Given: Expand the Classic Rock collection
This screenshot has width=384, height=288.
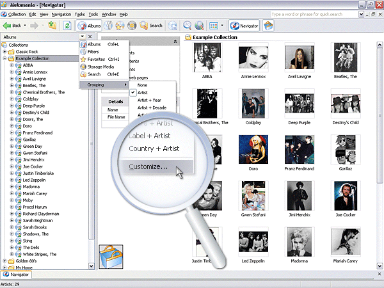Looking at the screenshot, I should pos(4,52).
